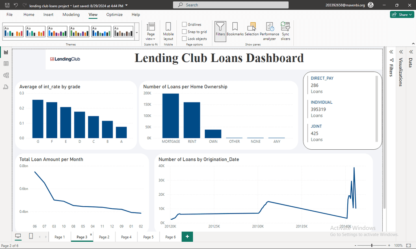Apply the sixth theme thumbnail
The width and height of the screenshot is (416, 249).
[123, 32]
